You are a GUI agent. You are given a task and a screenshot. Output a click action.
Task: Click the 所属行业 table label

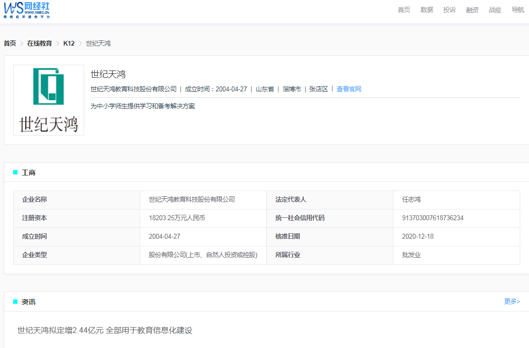tap(288, 255)
